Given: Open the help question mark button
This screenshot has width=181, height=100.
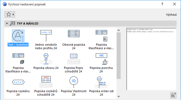Looking at the screenshot, I should point(162,4).
